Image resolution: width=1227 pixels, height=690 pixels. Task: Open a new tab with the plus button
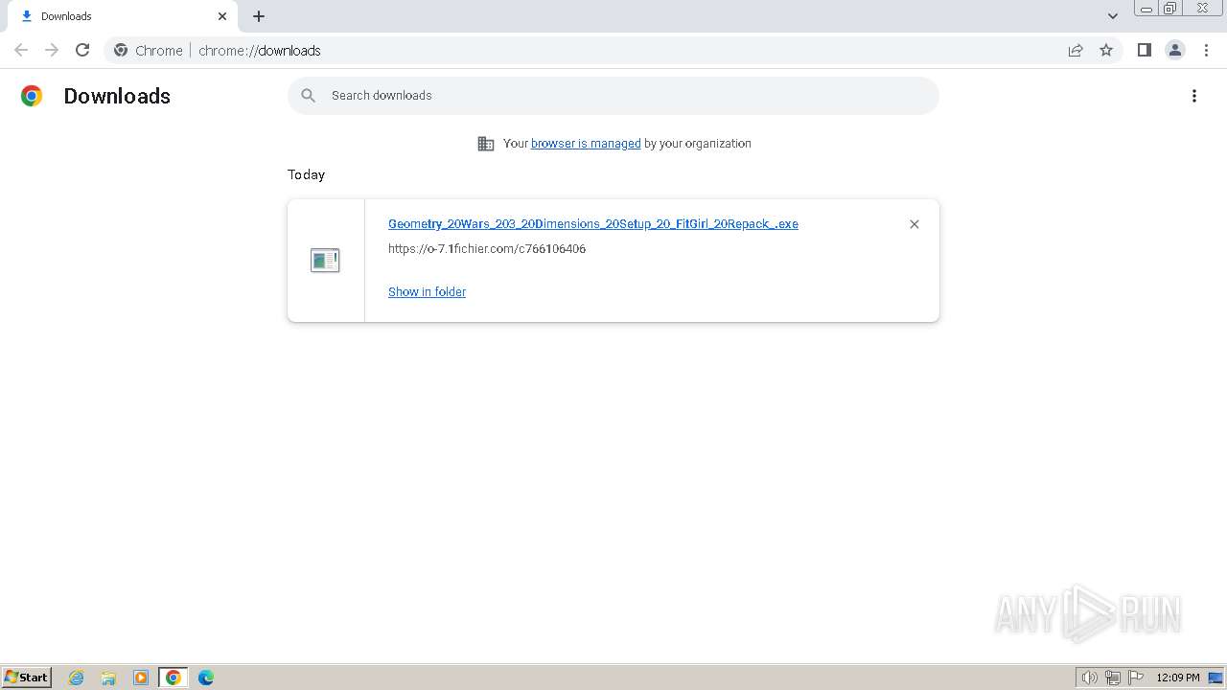tap(259, 16)
